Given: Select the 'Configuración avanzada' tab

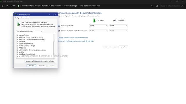Looking at the screenshot, I should click(22, 18).
